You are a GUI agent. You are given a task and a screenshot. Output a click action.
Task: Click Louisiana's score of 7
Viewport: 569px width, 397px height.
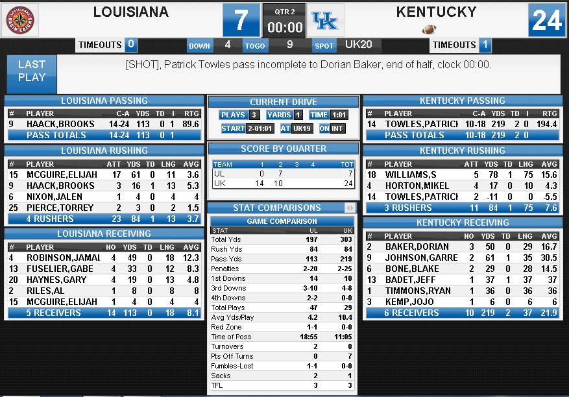pyautogui.click(x=241, y=20)
